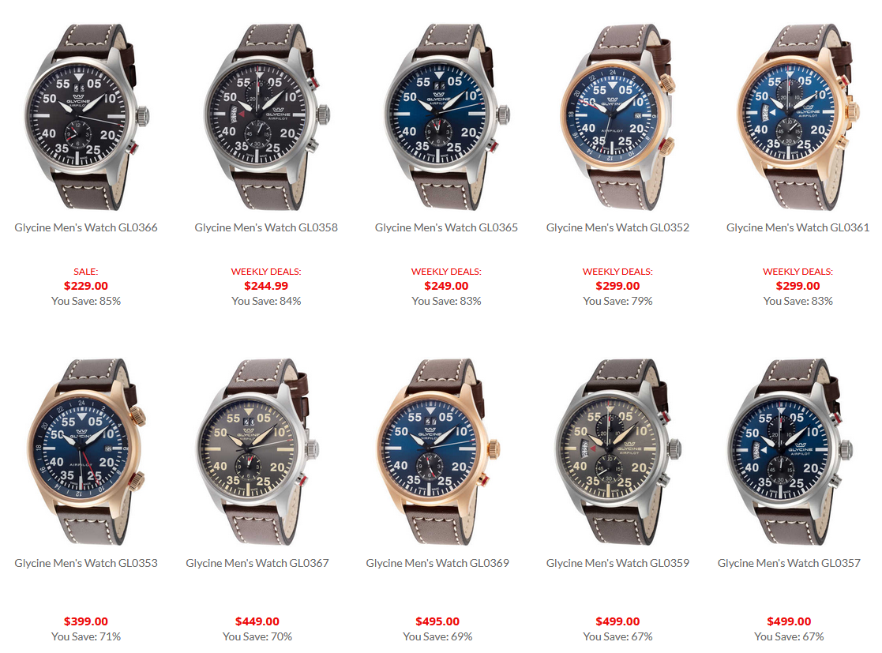Viewport: 882px width, 653px height.
Task: Click the Glycine Men's Watch GL0367 title
Action: click(x=257, y=563)
